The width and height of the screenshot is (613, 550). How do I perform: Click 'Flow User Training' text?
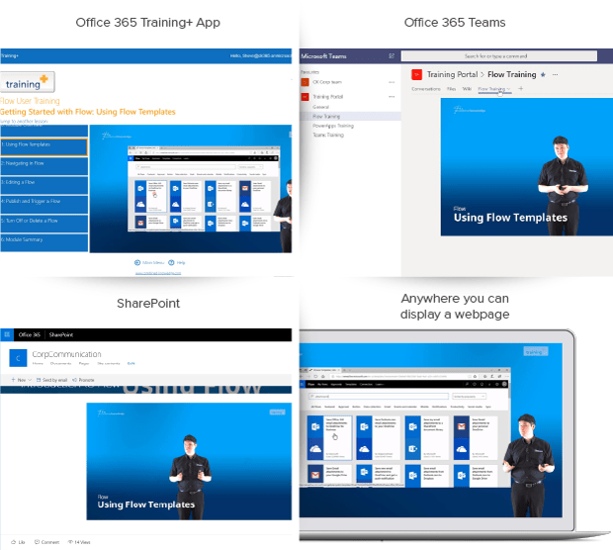(x=30, y=101)
